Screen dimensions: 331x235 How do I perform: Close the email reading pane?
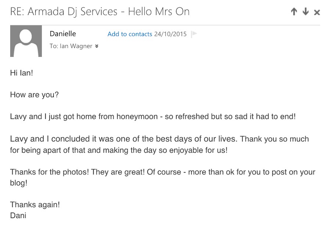317,12
